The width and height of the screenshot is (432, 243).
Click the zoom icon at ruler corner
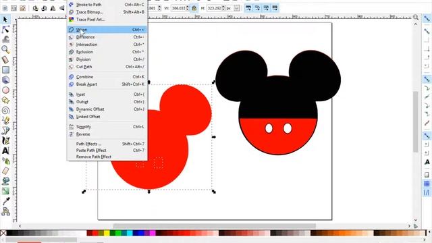[x=416, y=18]
